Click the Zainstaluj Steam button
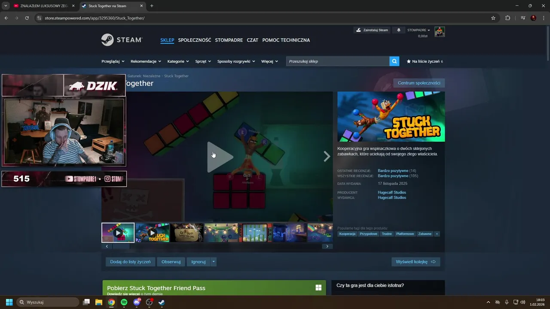 click(372, 30)
